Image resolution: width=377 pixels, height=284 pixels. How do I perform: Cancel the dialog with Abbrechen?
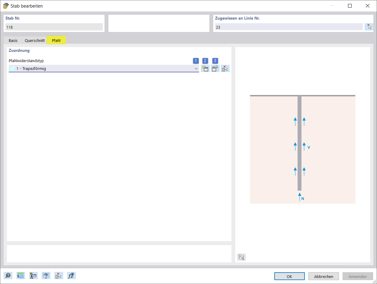323,276
